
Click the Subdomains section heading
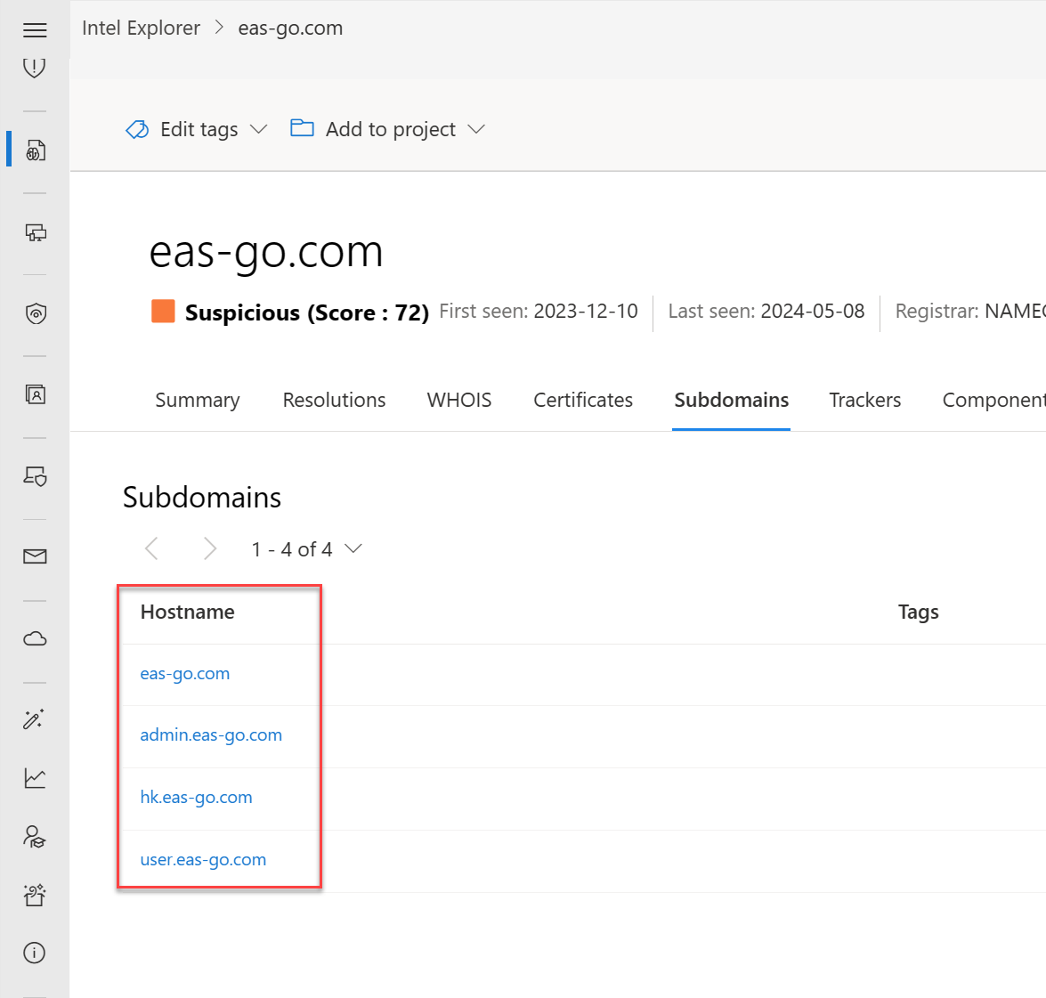202,498
